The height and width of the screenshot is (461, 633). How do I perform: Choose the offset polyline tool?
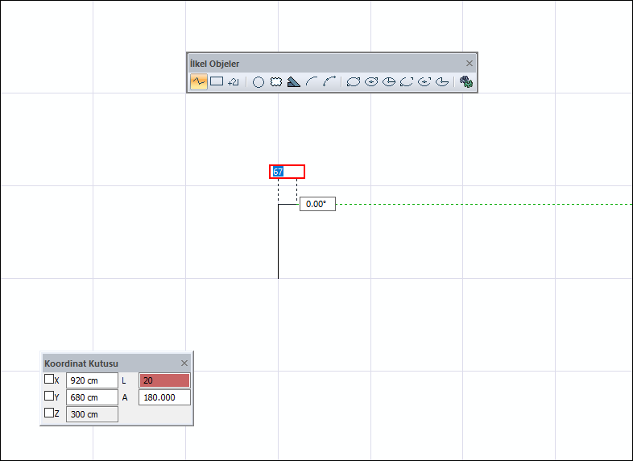click(234, 82)
